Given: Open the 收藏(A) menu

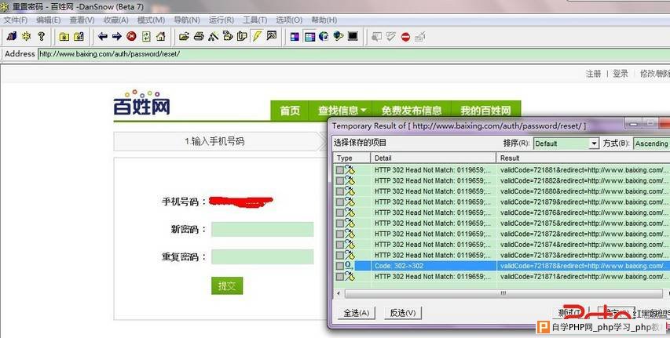Looking at the screenshot, I should pos(115,20).
